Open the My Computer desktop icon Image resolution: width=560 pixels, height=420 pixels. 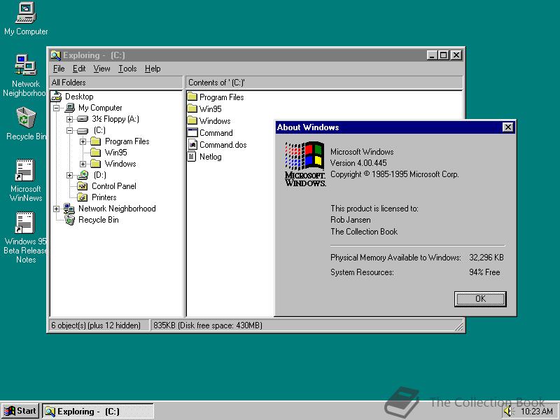pos(25,13)
